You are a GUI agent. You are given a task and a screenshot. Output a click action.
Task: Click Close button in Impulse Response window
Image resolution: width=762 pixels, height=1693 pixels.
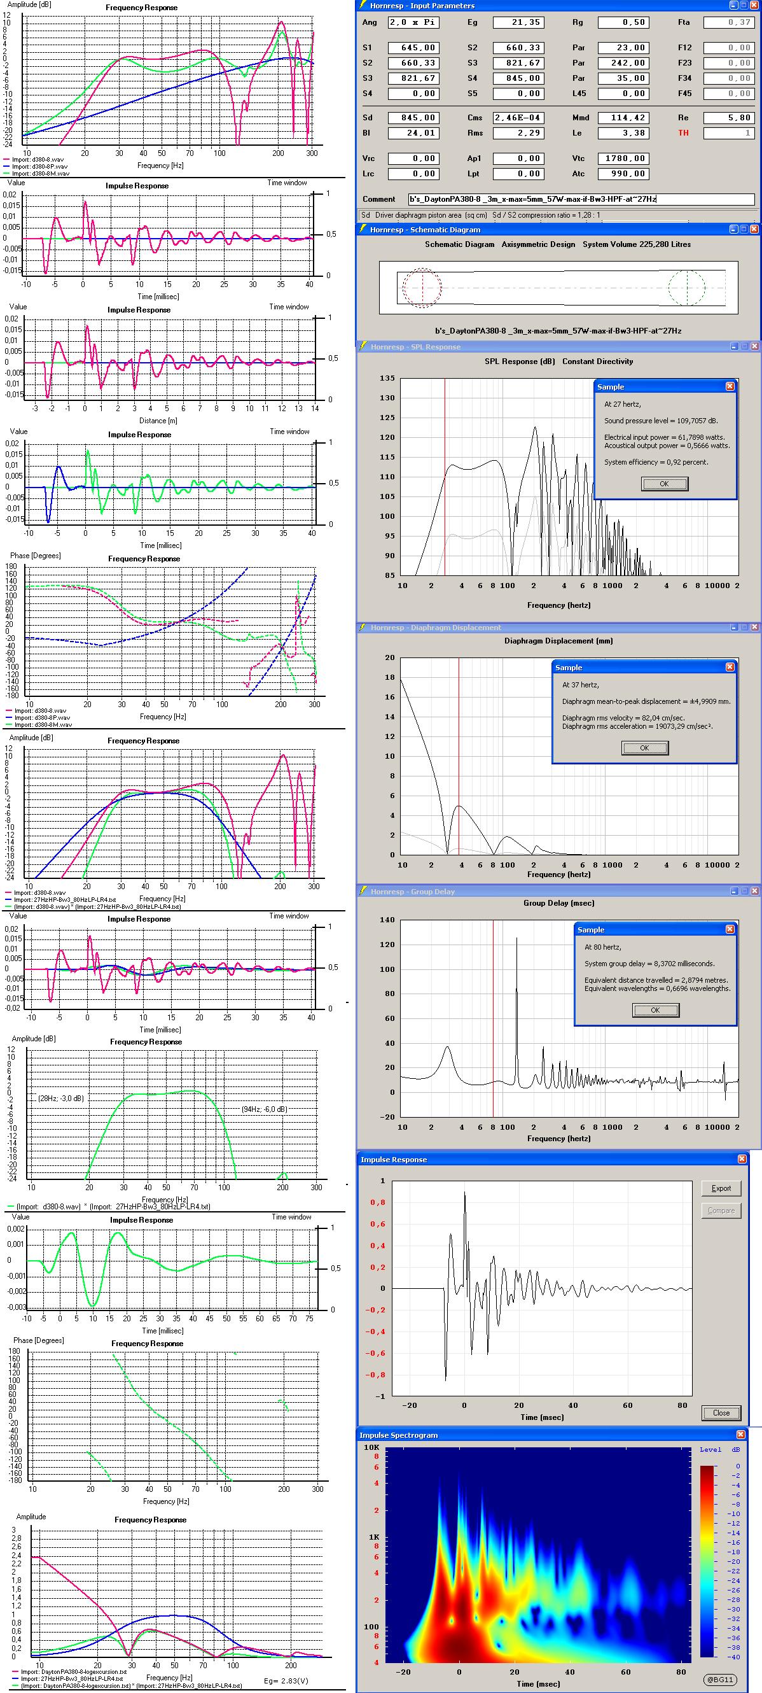(721, 1412)
